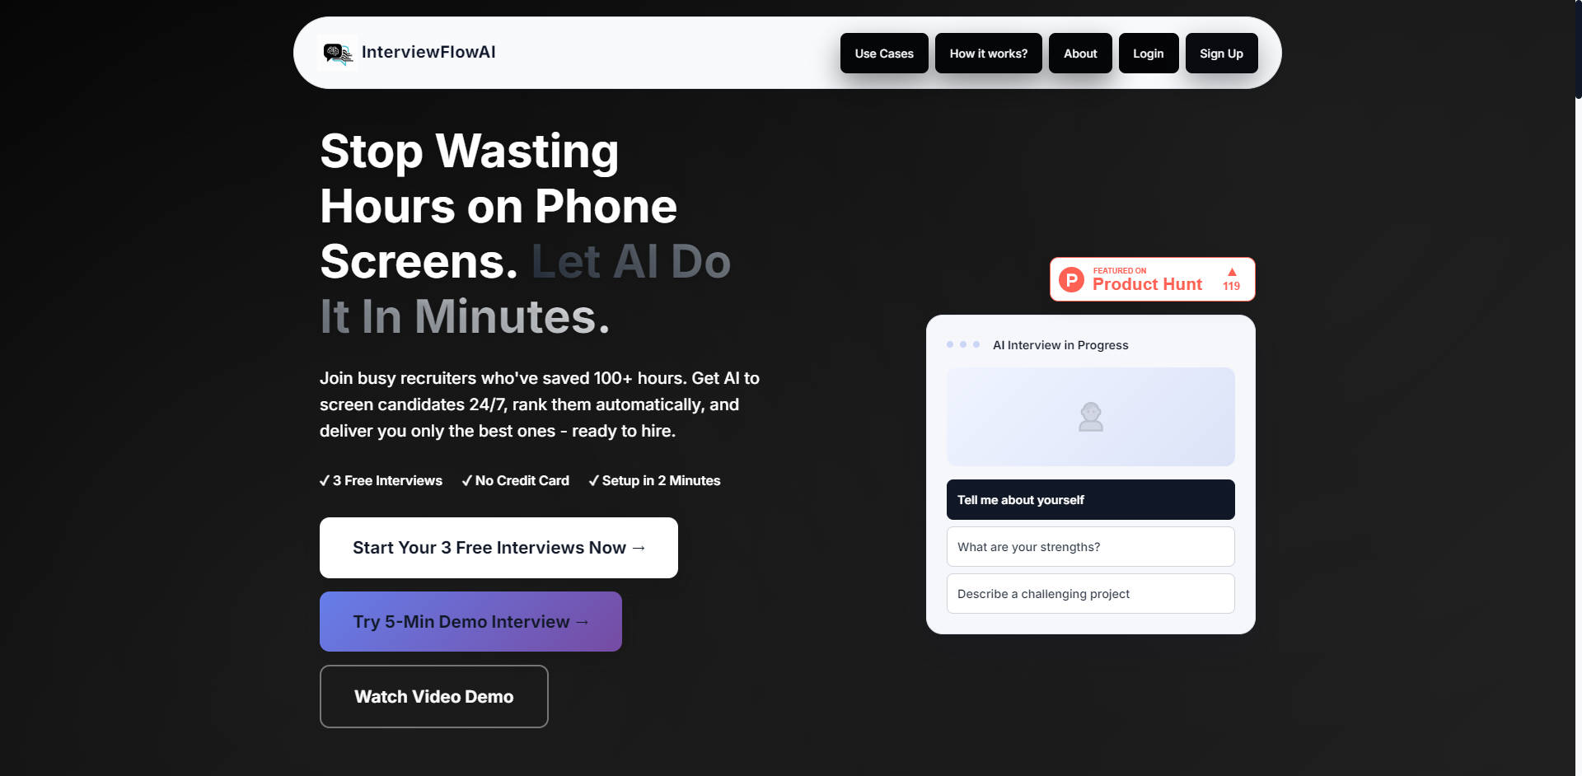Go to How it works? section
The image size is (1582, 776).
[x=988, y=54]
